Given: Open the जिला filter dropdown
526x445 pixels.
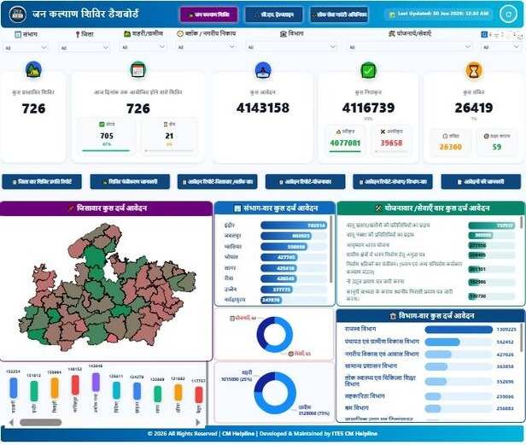Looking at the screenshot, I should (85, 47).
